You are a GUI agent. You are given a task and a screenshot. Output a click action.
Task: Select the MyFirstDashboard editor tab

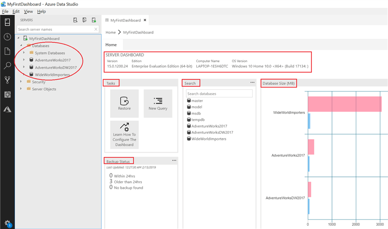125,20
